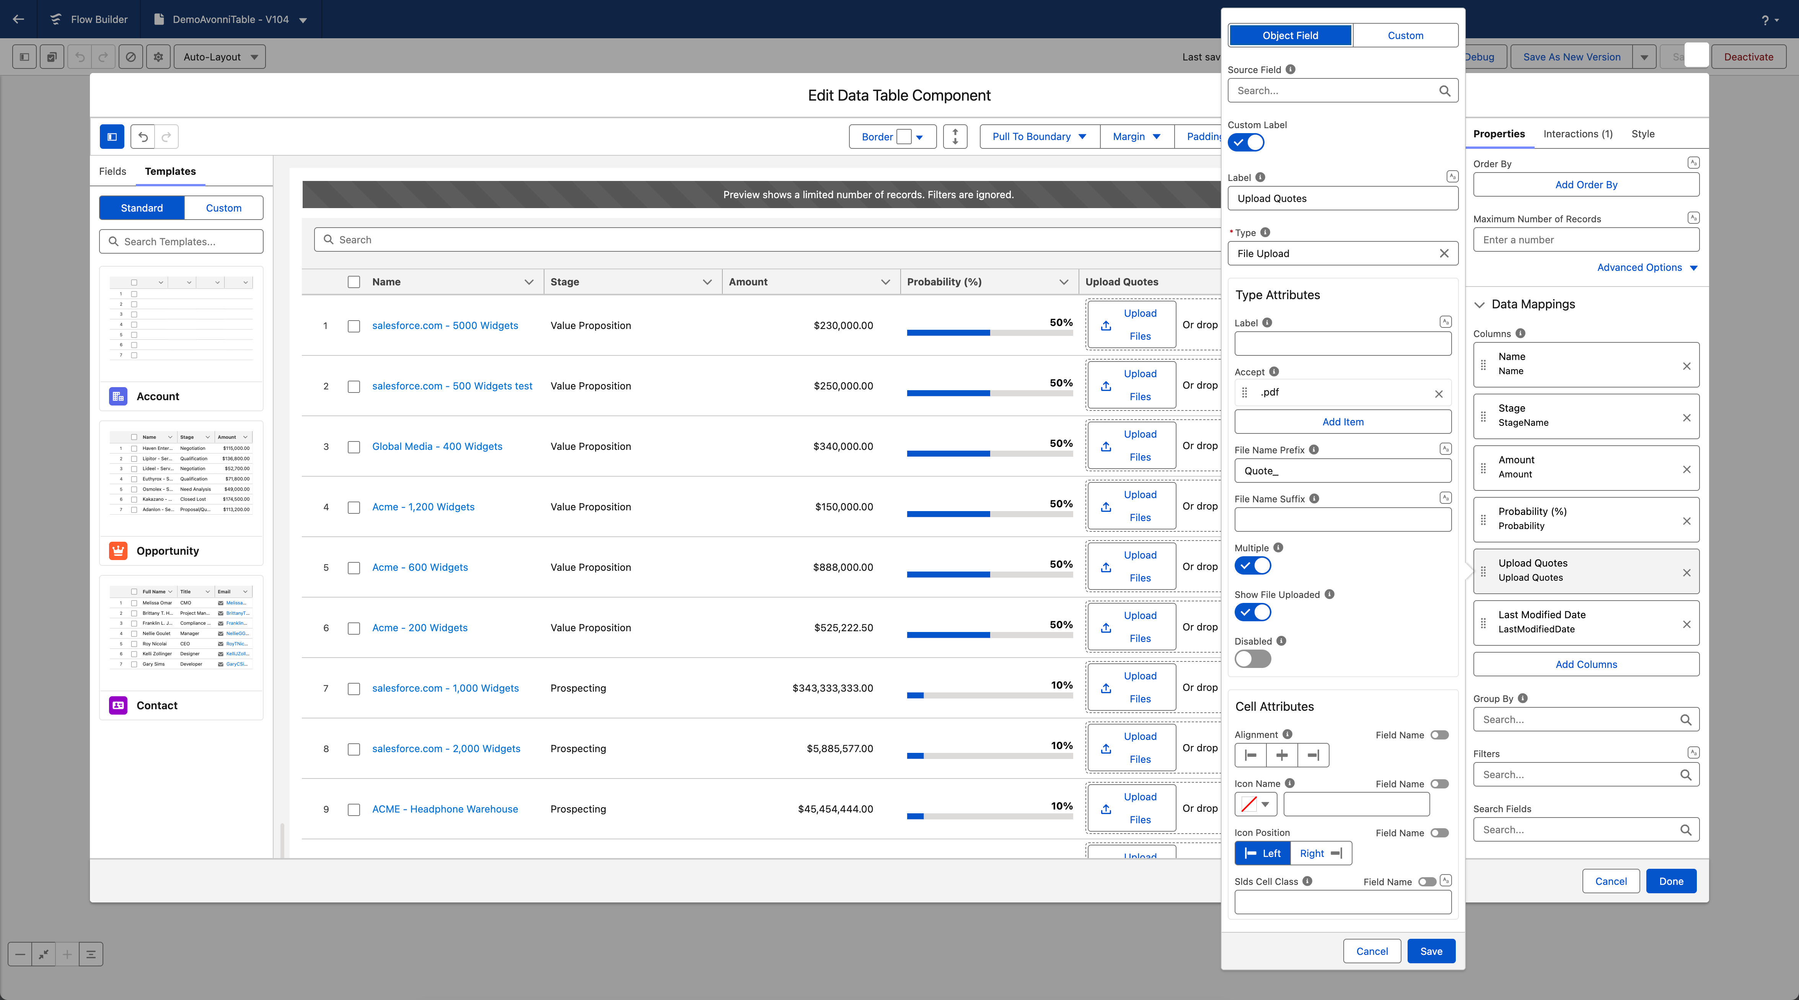Viewport: 1799px width, 1000px height.
Task: Click the center alignment icon
Action: [x=1281, y=755]
